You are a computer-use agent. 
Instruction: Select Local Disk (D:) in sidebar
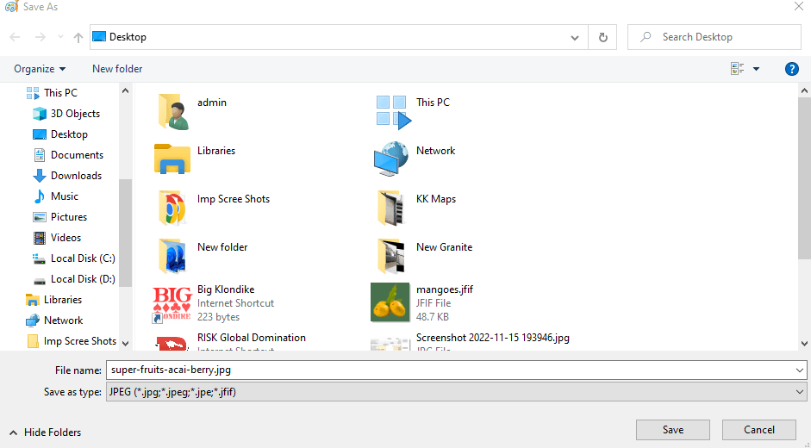[73, 279]
